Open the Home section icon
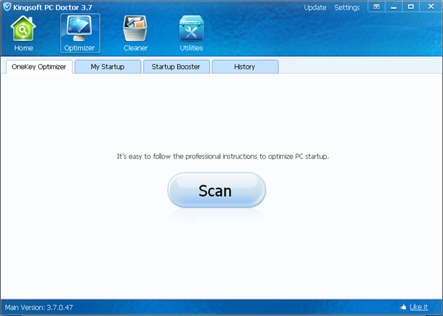The height and width of the screenshot is (316, 443). point(24,29)
